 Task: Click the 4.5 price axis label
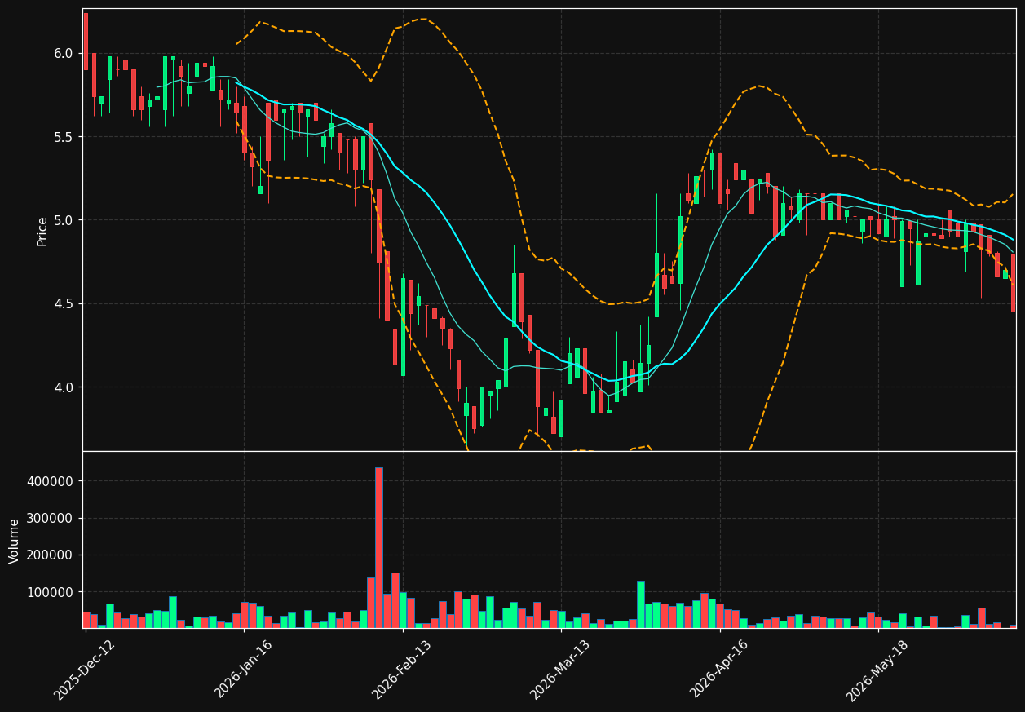(x=65, y=303)
